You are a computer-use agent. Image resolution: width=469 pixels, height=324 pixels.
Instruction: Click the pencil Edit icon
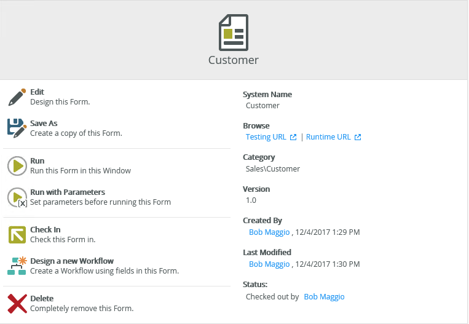click(x=17, y=97)
